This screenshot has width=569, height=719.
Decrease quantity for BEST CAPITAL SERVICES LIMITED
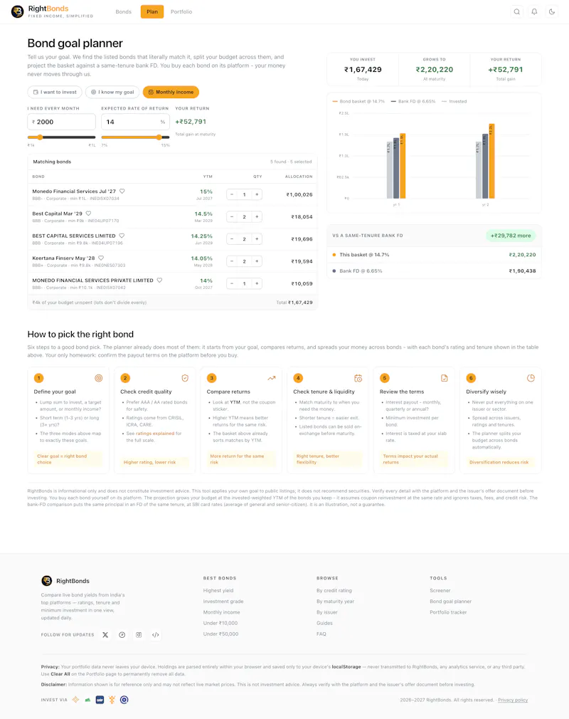click(x=232, y=239)
